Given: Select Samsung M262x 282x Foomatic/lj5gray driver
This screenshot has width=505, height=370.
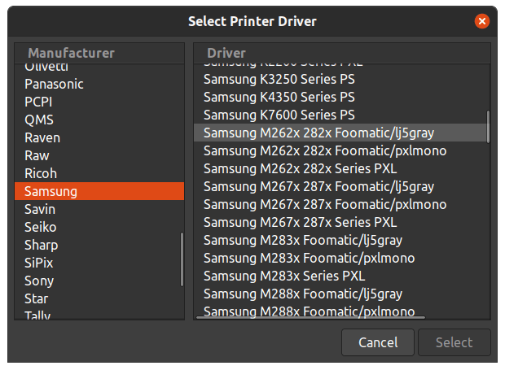Looking at the screenshot, I should coord(342,133).
